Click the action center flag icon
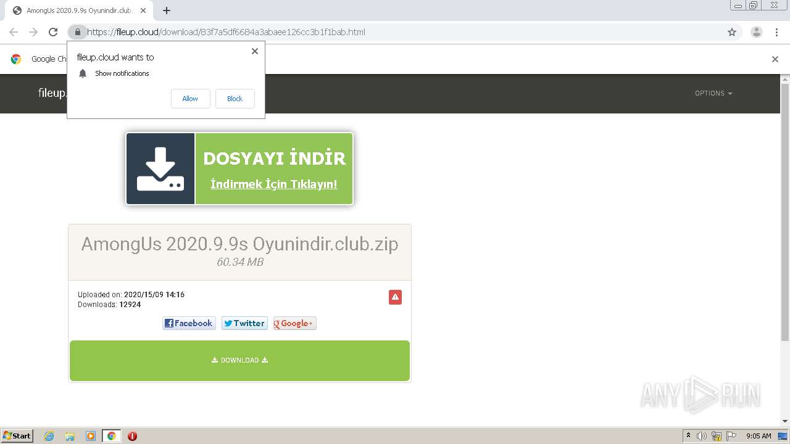The width and height of the screenshot is (790, 444). (731, 436)
